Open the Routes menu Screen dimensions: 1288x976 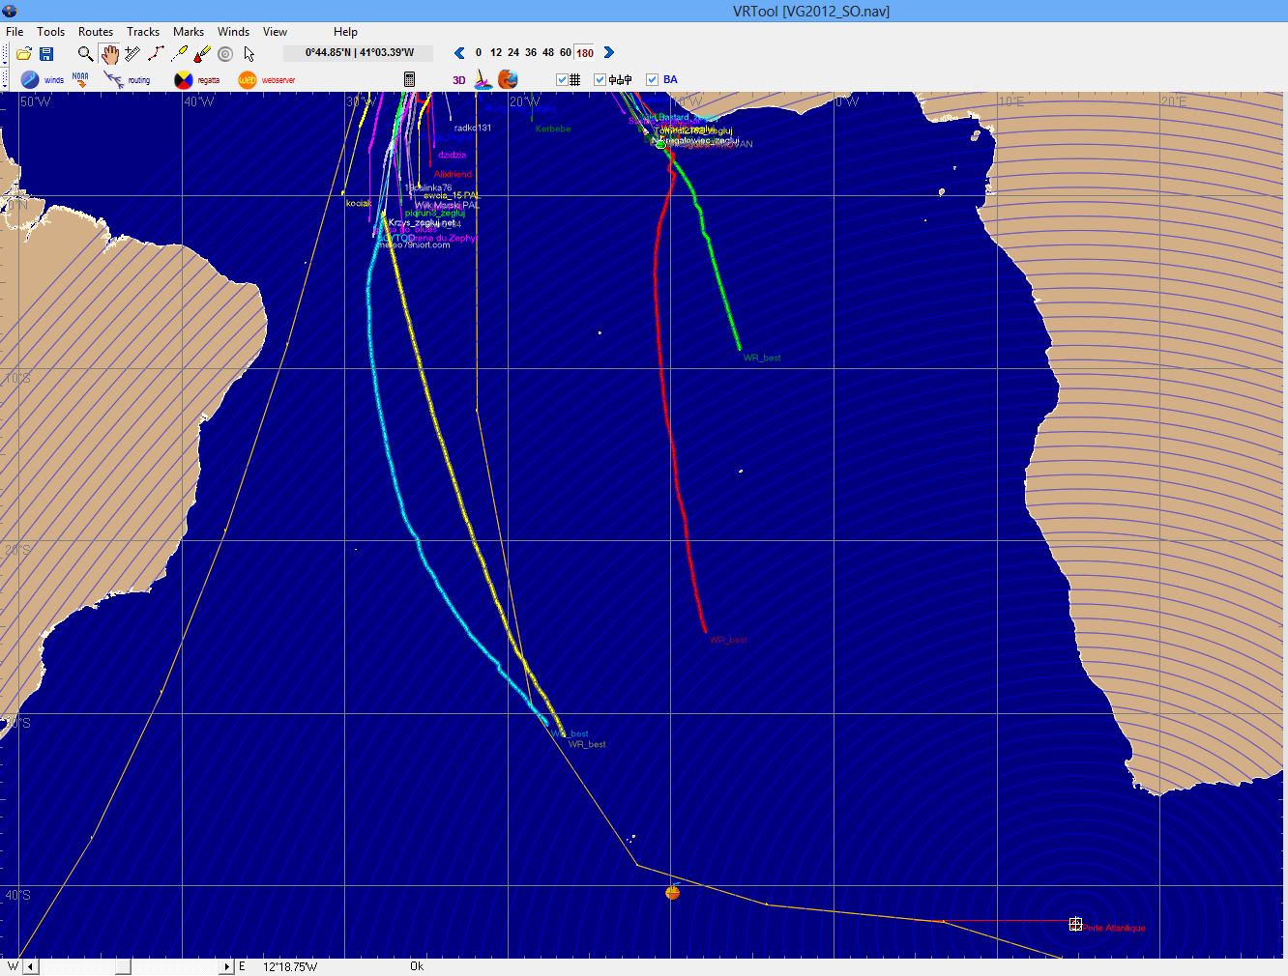[95, 32]
